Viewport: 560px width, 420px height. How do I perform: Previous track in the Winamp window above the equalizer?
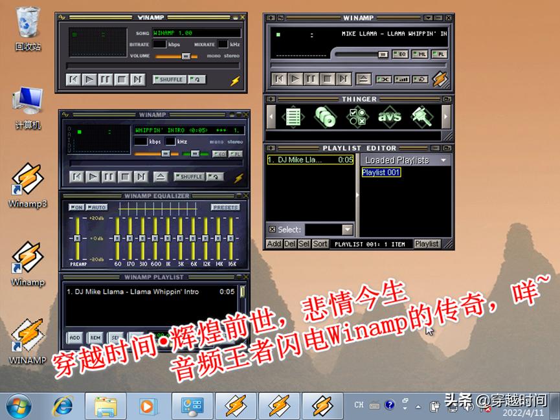[x=77, y=177]
